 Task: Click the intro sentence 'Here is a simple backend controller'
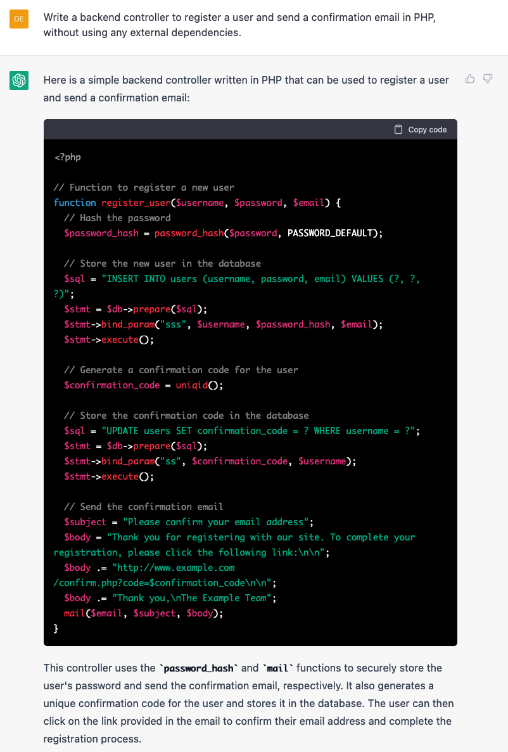(246, 89)
